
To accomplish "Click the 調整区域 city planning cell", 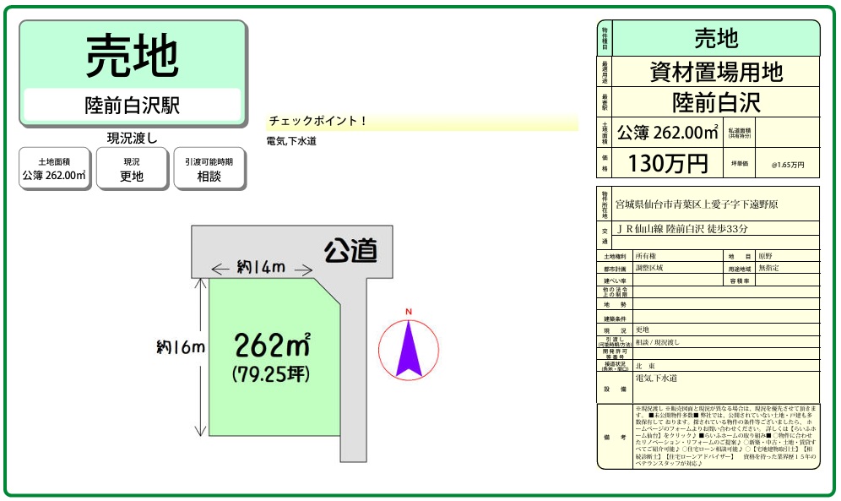I will tap(650, 267).
